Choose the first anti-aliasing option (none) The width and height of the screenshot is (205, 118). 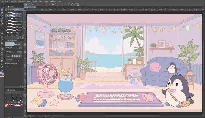point(12,56)
